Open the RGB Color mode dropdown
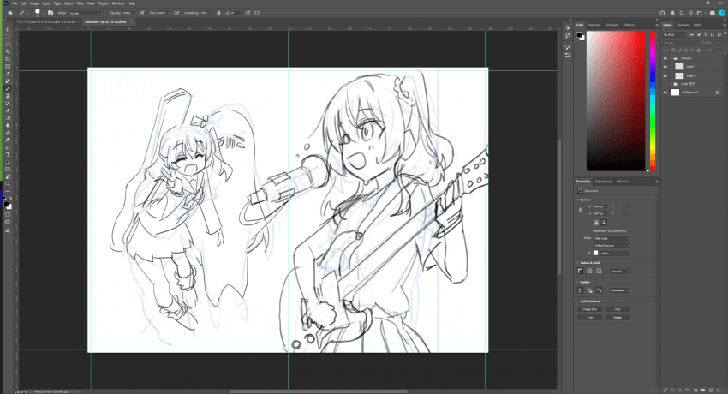 tap(612, 238)
